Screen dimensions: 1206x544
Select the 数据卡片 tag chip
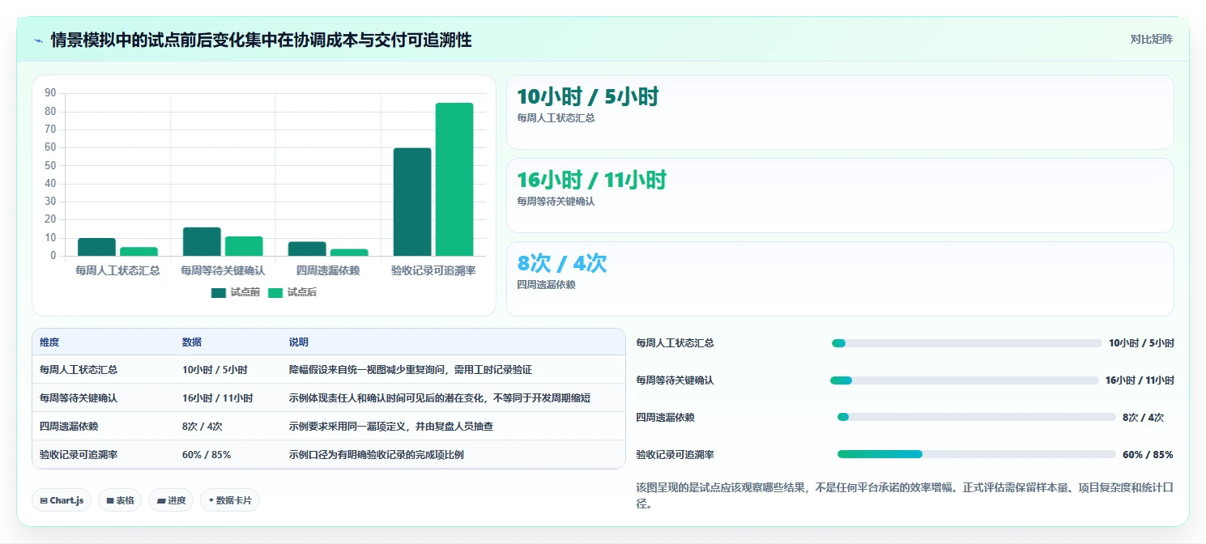[x=230, y=500]
